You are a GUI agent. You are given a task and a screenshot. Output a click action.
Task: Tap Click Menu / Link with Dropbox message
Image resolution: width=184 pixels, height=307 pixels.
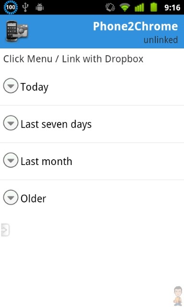[x=73, y=59]
